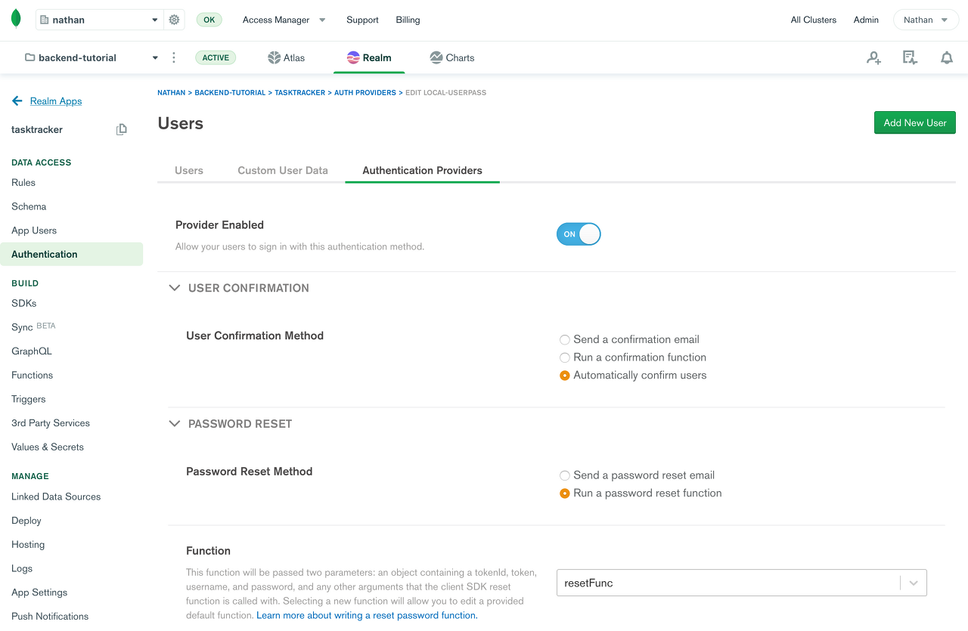Click the MongoDB leaf logo
This screenshot has height=631, width=968.
click(x=16, y=20)
